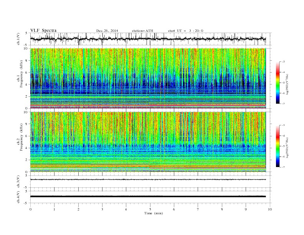
Task: Click the time axis tick label '4'
Action: click(126, 209)
